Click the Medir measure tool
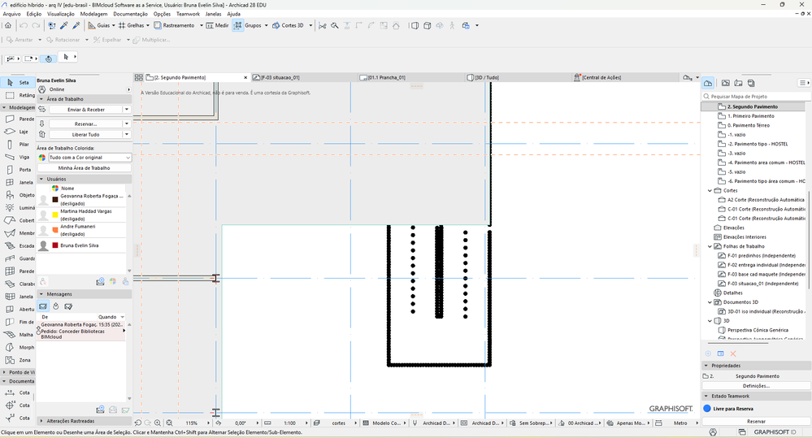812x438 pixels. tap(217, 25)
